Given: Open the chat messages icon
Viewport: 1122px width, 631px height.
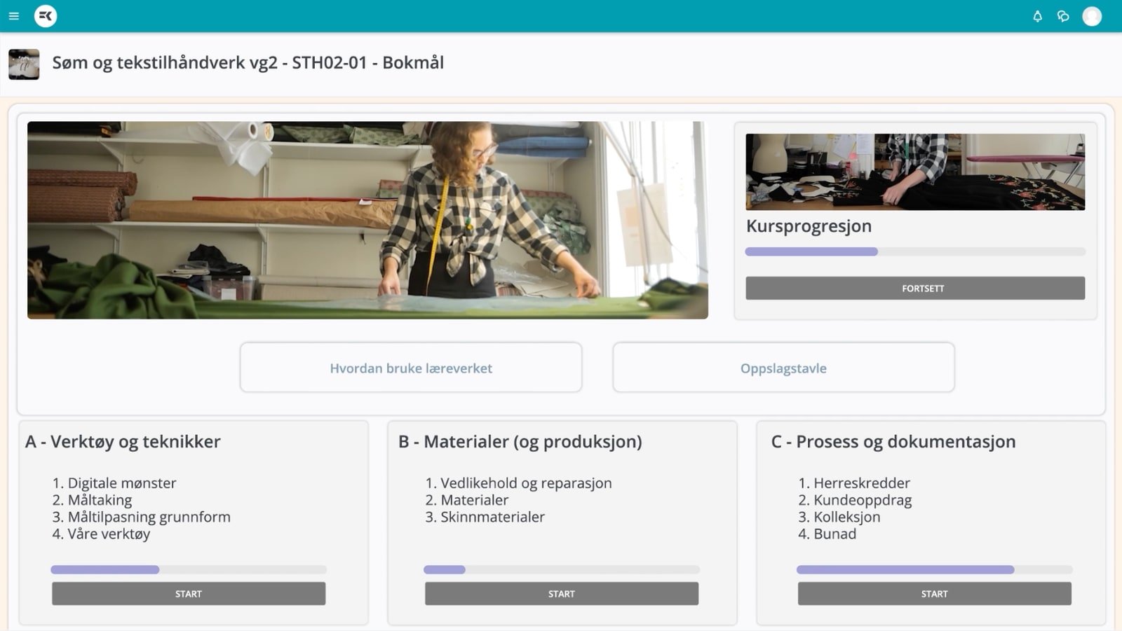Looking at the screenshot, I should click(x=1063, y=16).
